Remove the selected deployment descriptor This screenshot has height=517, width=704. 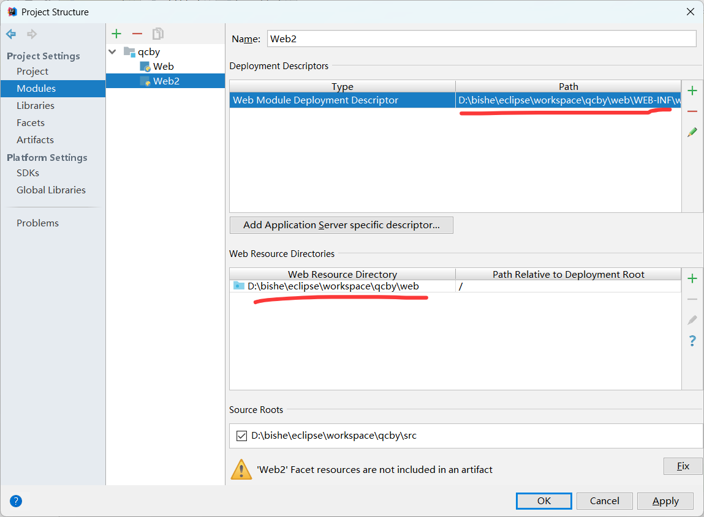pos(692,111)
